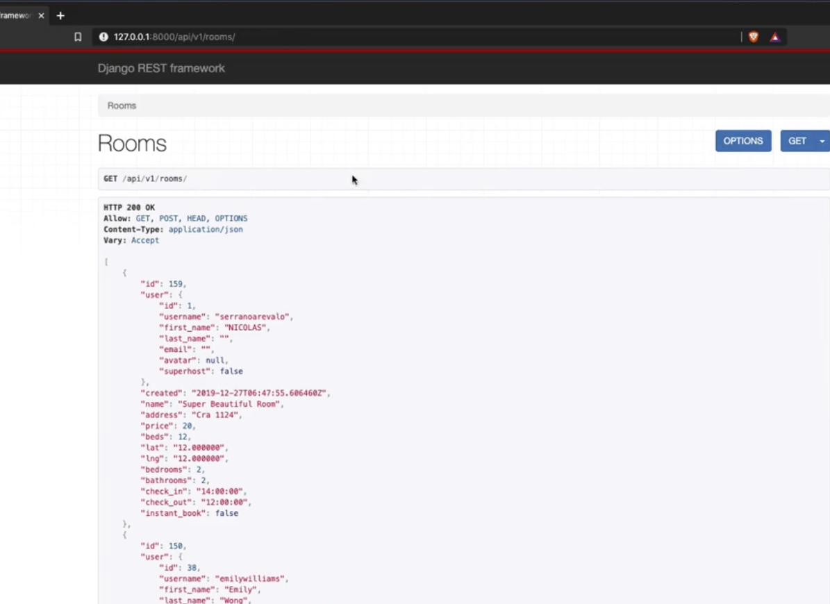The width and height of the screenshot is (830, 604).
Task: Click the Accept value in the Vary header
Action: [145, 240]
